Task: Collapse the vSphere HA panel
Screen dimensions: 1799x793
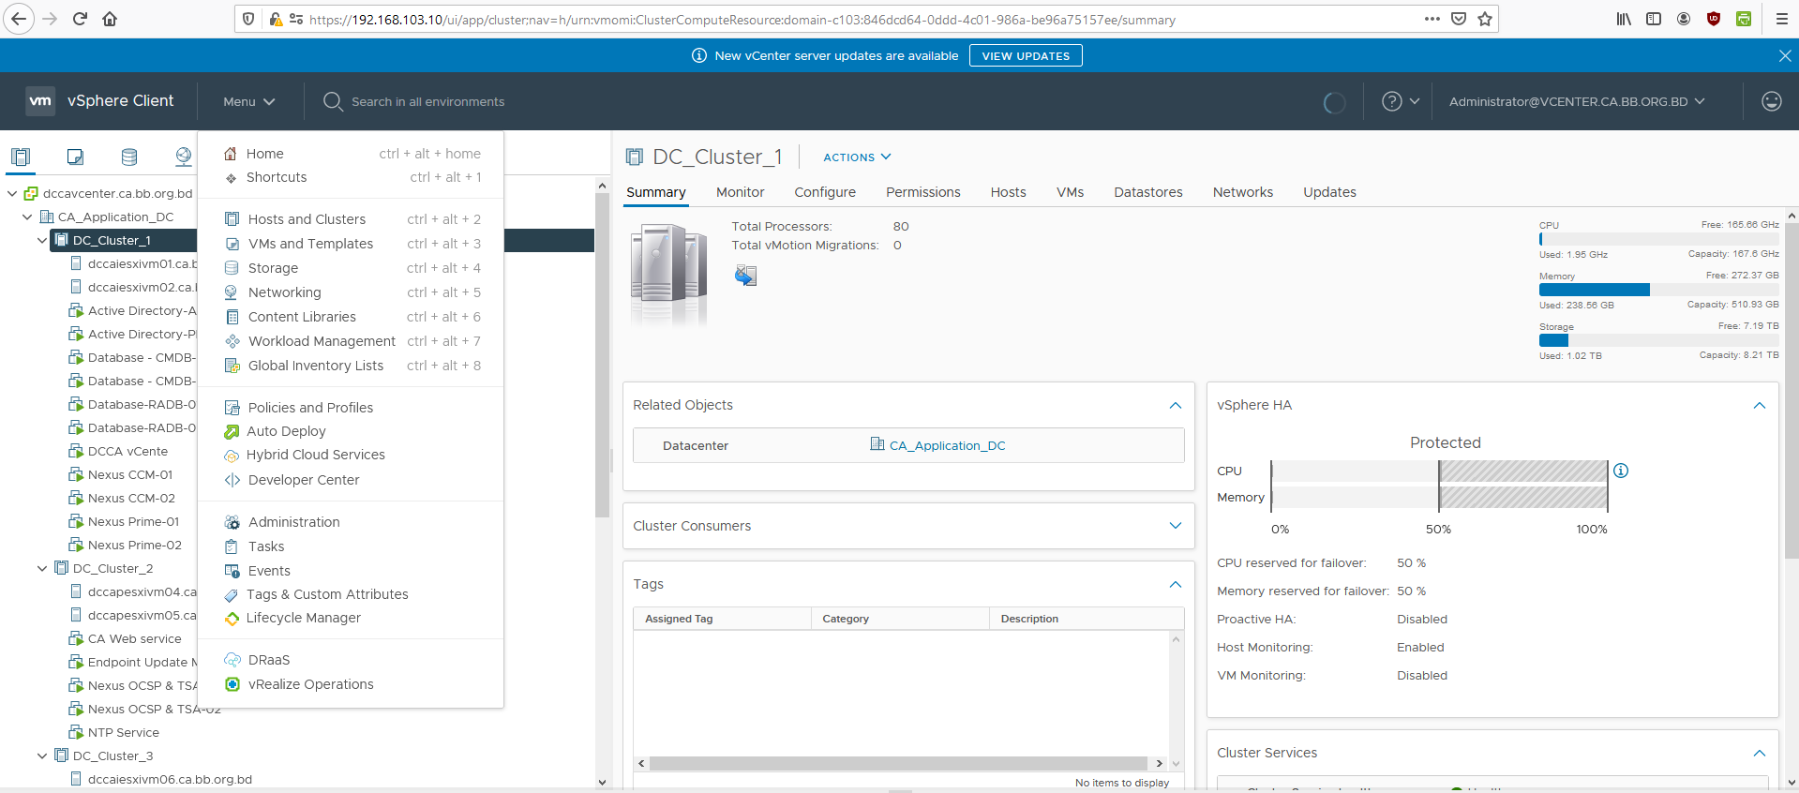Action: tap(1760, 406)
